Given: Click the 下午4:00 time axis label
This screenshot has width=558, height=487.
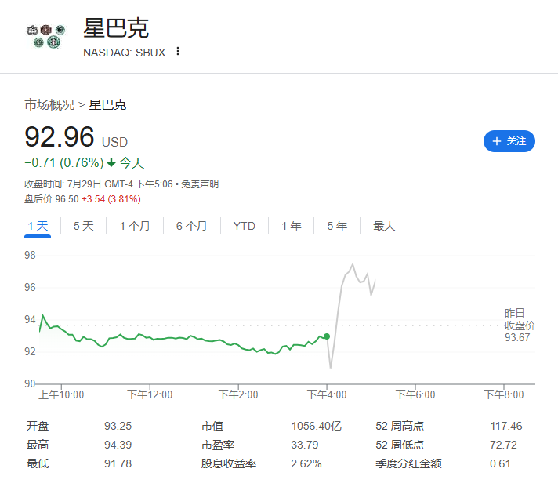Looking at the screenshot, I should pos(327,394).
